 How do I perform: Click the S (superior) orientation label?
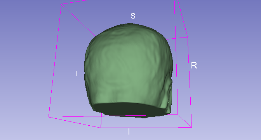[133, 16]
